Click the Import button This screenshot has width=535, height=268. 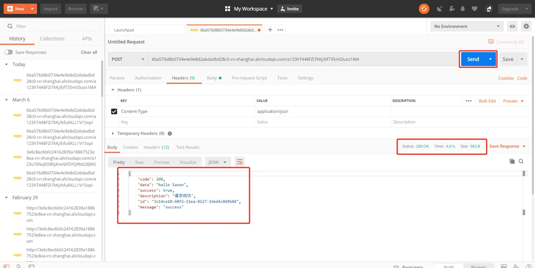point(50,8)
